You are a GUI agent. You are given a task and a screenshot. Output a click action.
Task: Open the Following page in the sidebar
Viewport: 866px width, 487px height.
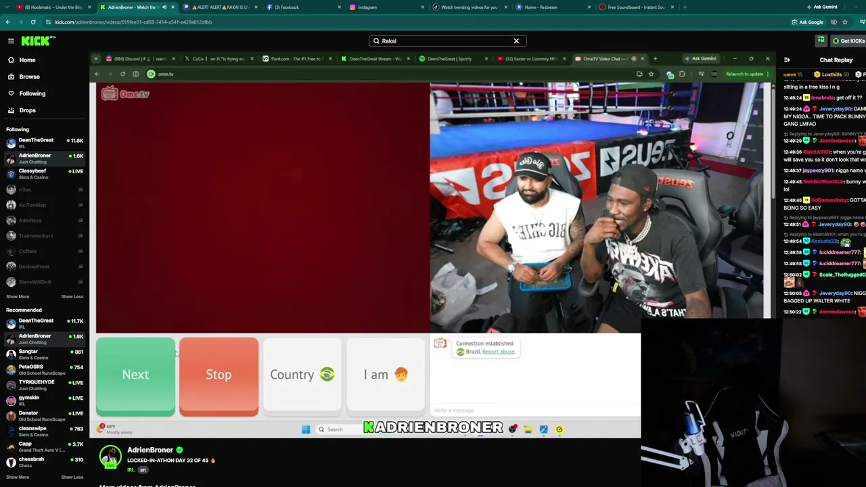click(x=32, y=93)
